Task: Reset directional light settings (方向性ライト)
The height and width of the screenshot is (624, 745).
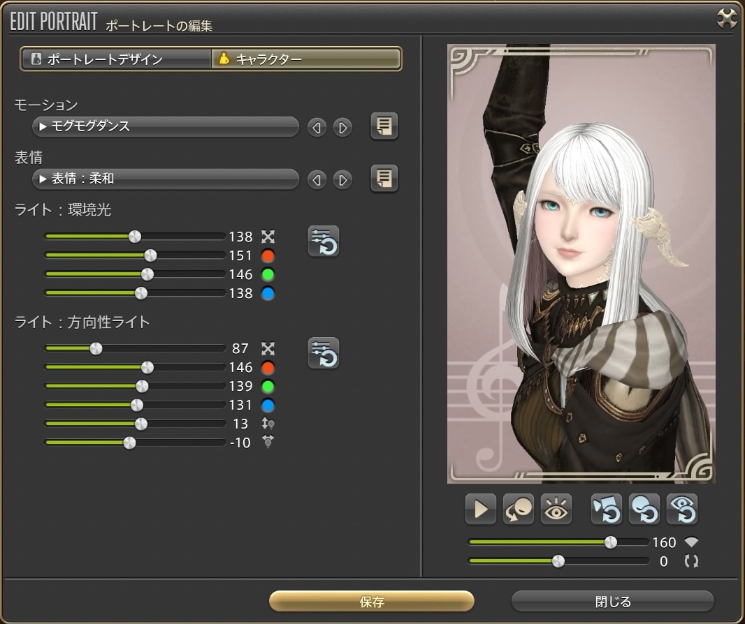Action: [x=324, y=353]
